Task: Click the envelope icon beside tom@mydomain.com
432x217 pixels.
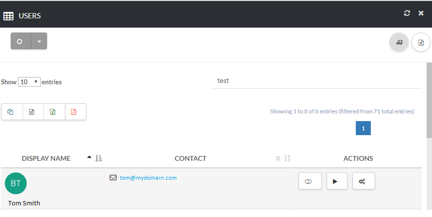Action: tap(113, 178)
